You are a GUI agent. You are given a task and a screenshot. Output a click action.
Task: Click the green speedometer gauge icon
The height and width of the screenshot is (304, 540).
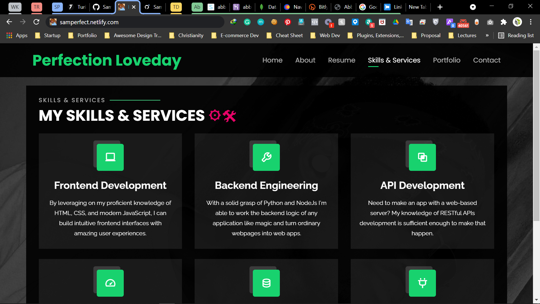[x=110, y=283]
